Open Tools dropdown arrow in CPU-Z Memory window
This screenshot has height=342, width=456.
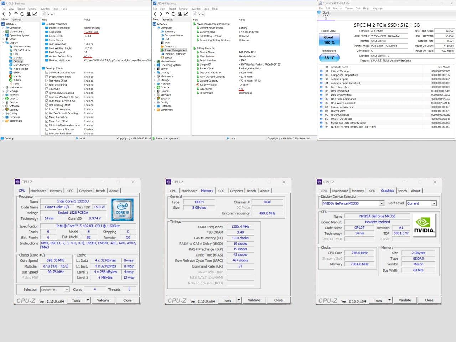pyautogui.click(x=239, y=300)
